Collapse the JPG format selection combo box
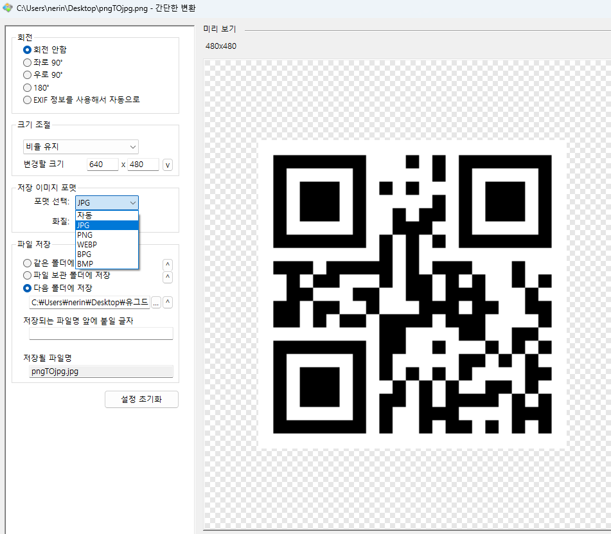This screenshot has height=534, width=611. coord(107,202)
